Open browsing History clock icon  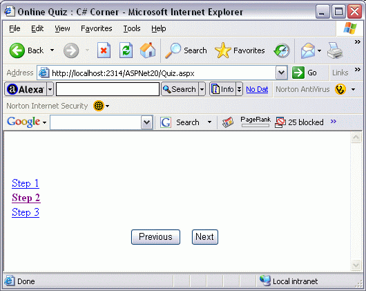click(282, 50)
